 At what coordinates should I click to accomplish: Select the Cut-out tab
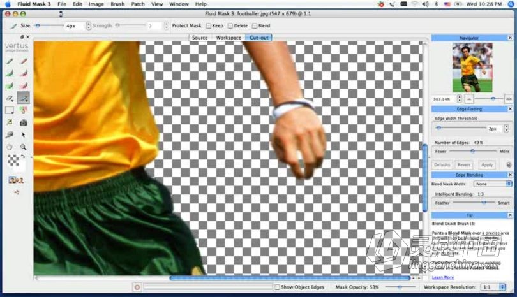[x=259, y=38]
